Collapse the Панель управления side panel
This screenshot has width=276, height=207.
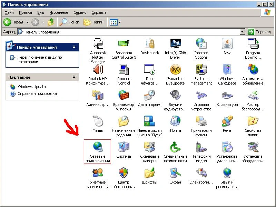pos(74,47)
